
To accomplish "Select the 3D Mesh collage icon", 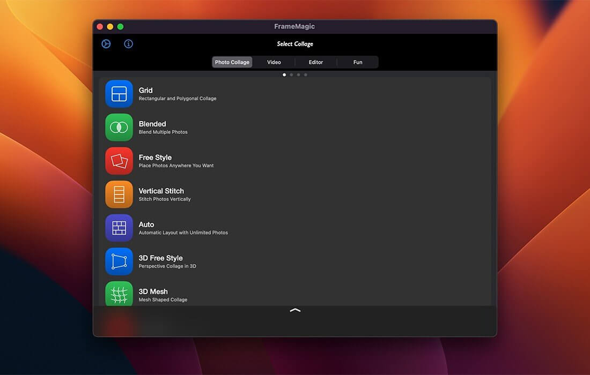I will (x=119, y=294).
